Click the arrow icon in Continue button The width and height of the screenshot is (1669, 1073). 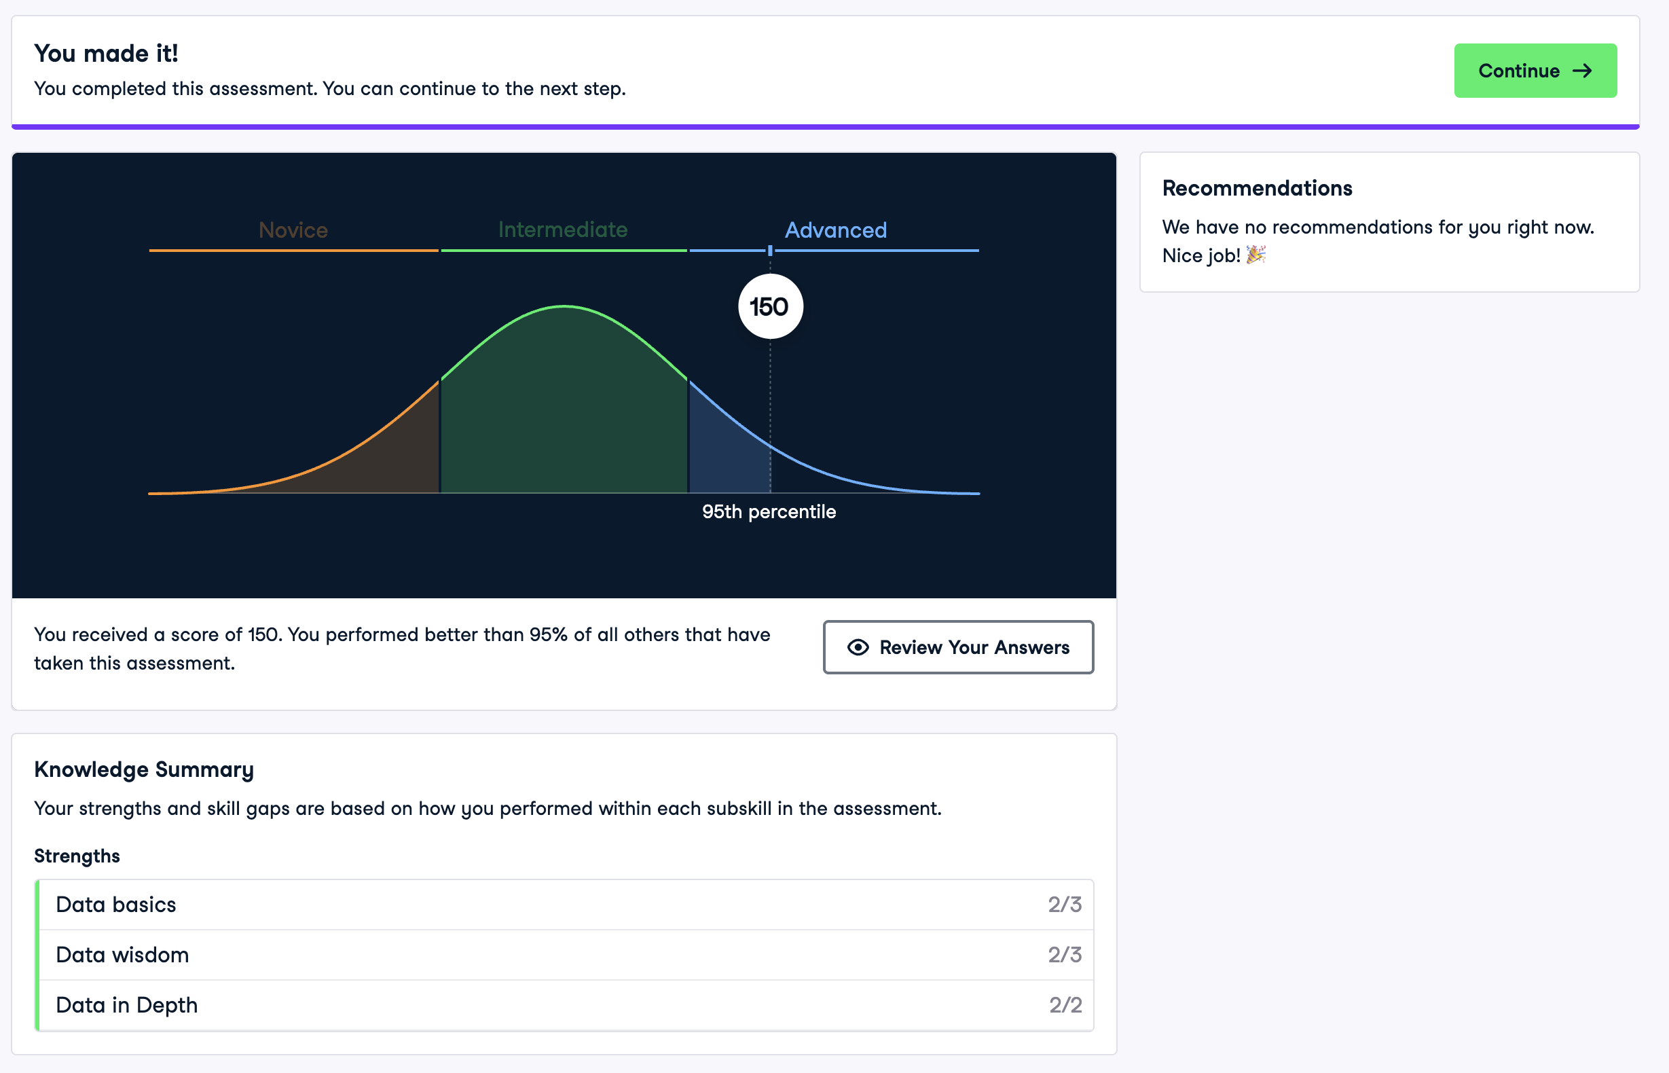click(1582, 71)
